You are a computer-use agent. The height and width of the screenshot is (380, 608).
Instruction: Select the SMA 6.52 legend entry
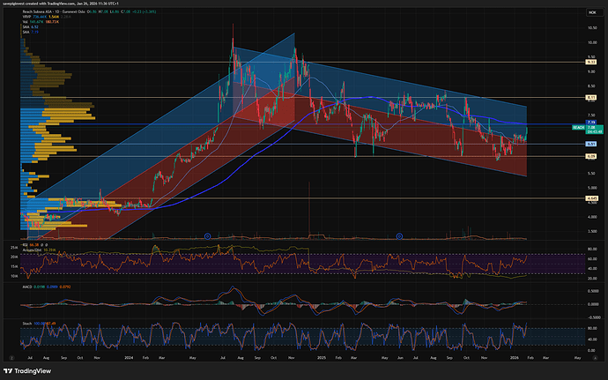pyautogui.click(x=11, y=26)
